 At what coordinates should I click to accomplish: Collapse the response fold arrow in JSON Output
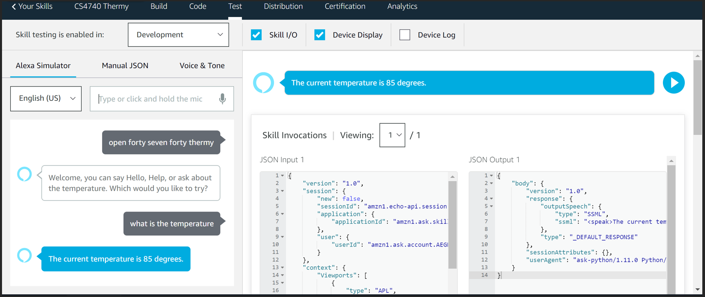492,199
